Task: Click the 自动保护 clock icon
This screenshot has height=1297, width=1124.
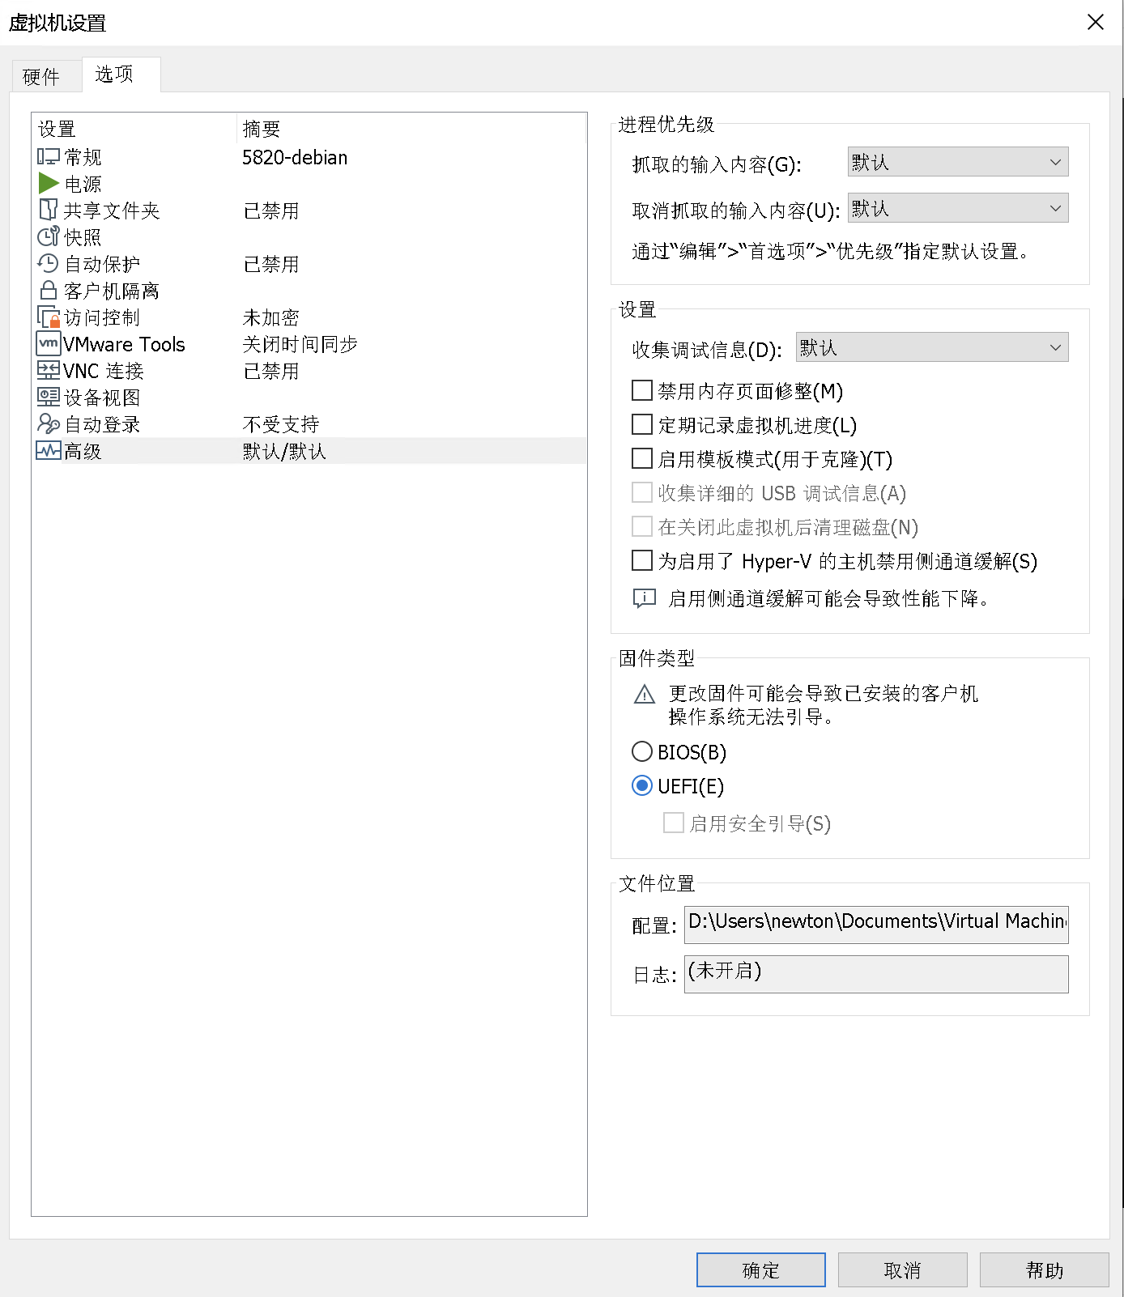Action: (x=49, y=263)
